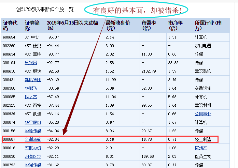Click the 市净率 column header

click(x=176, y=26)
